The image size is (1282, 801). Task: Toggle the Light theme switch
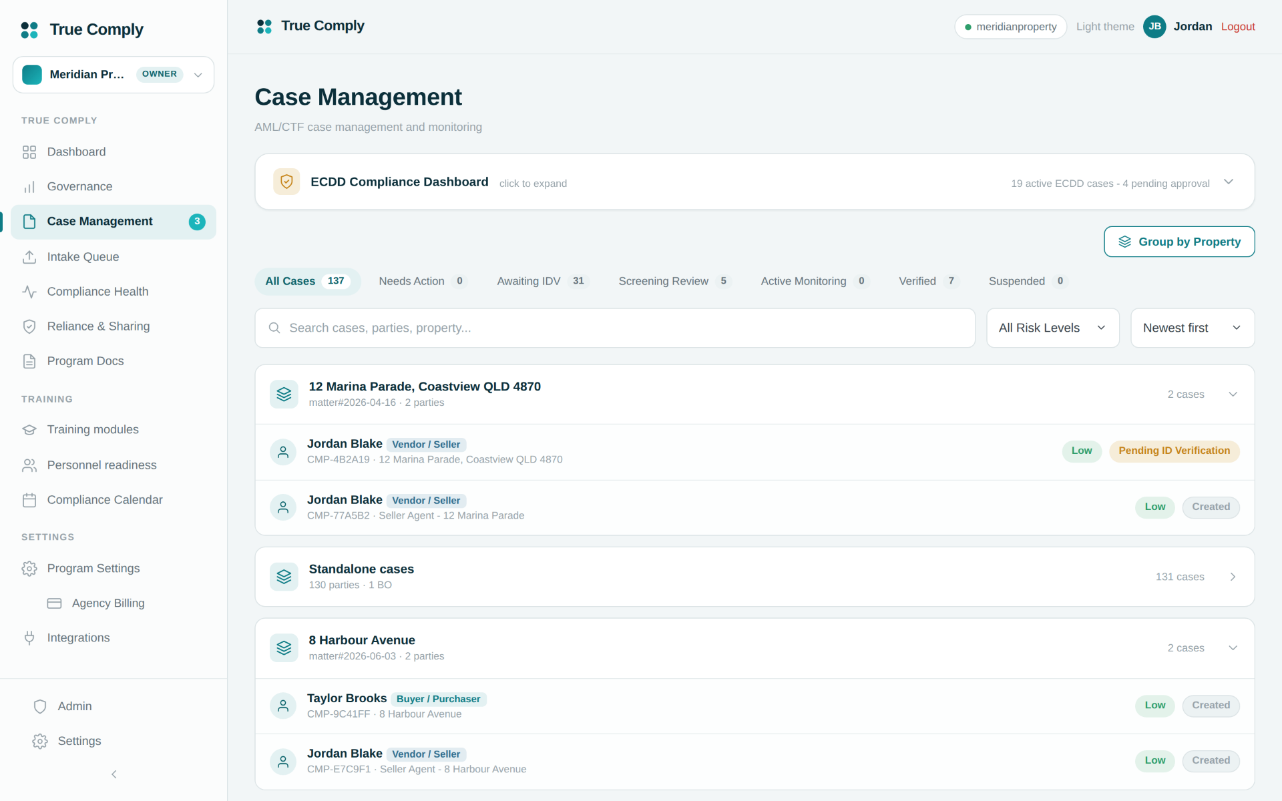(1105, 27)
